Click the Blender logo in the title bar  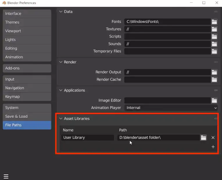(x=4, y=3)
